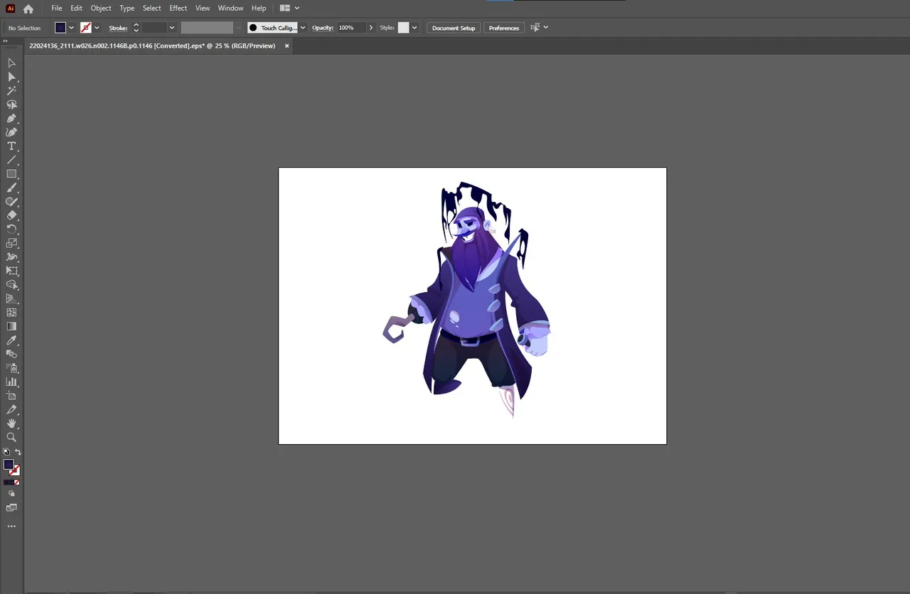Select the Slice tool
This screenshot has width=910, height=594.
point(11,409)
